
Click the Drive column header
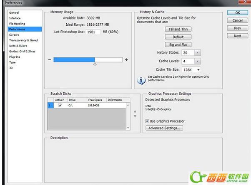click(x=77, y=100)
